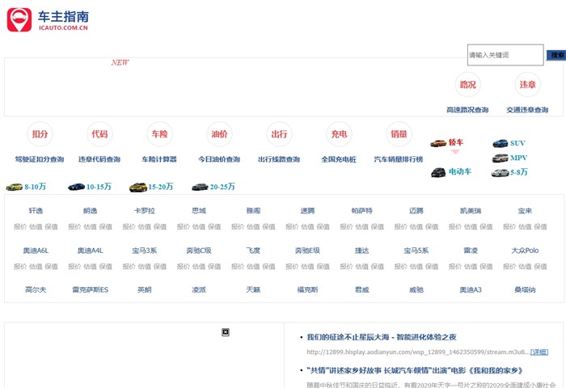
Task: Click 报价 under 奥迪A4L
Action: pos(74,267)
